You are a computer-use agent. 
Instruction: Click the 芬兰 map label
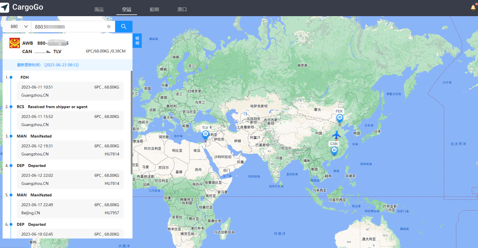tap(192, 66)
